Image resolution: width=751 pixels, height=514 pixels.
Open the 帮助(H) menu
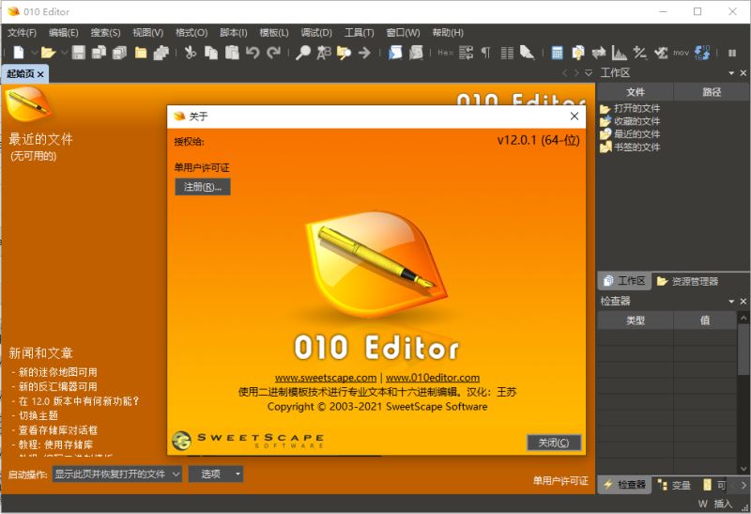(448, 33)
